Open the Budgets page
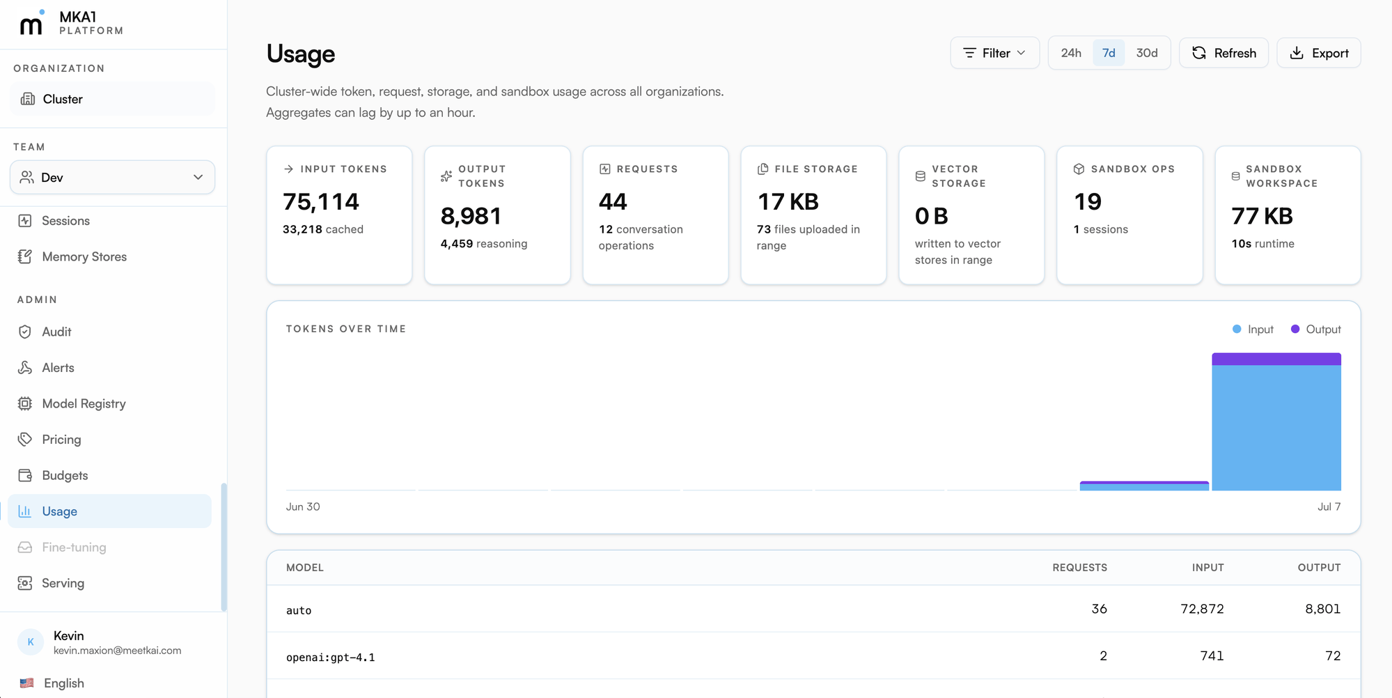 (x=110, y=475)
